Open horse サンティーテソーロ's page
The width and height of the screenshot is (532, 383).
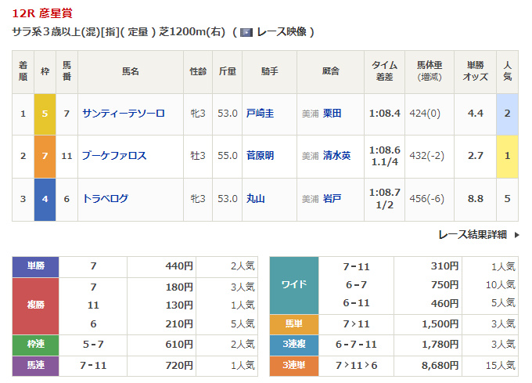[x=124, y=114]
